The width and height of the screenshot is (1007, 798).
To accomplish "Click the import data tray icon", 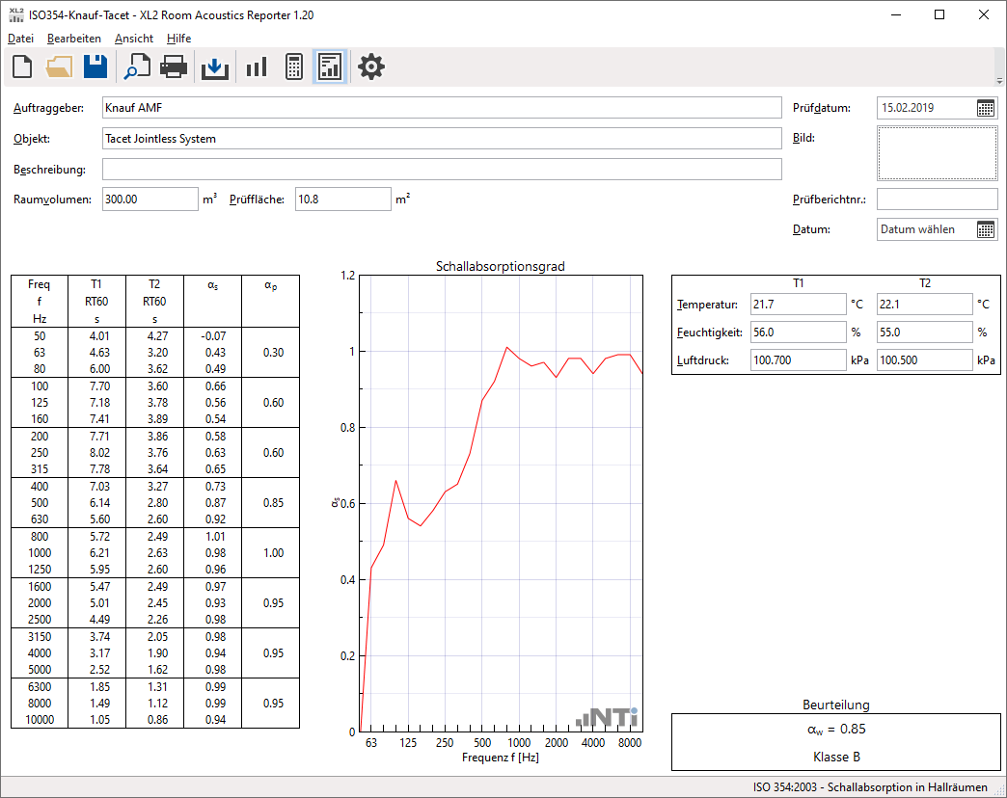I will click(214, 66).
